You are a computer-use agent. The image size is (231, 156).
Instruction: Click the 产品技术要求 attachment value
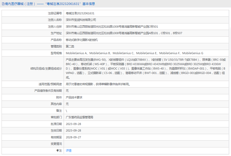coord(74,97)
